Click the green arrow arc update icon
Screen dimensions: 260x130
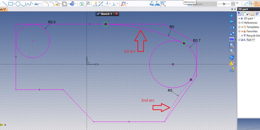pyautogui.click(x=82, y=4)
